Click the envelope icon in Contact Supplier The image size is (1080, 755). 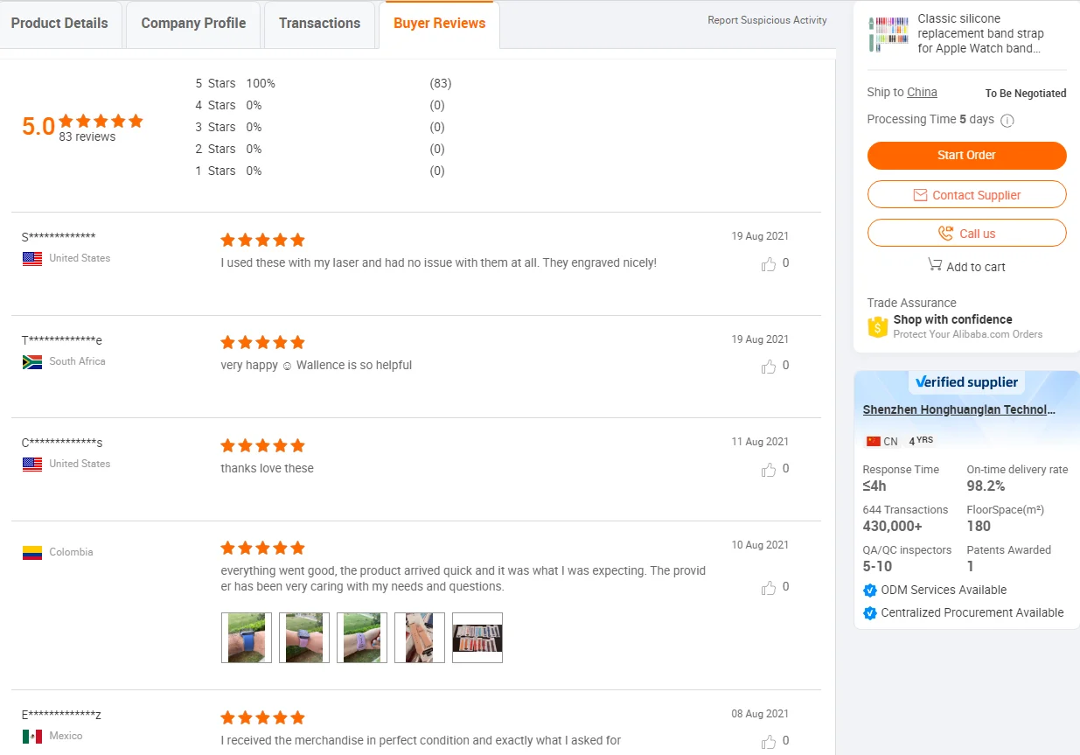point(920,195)
